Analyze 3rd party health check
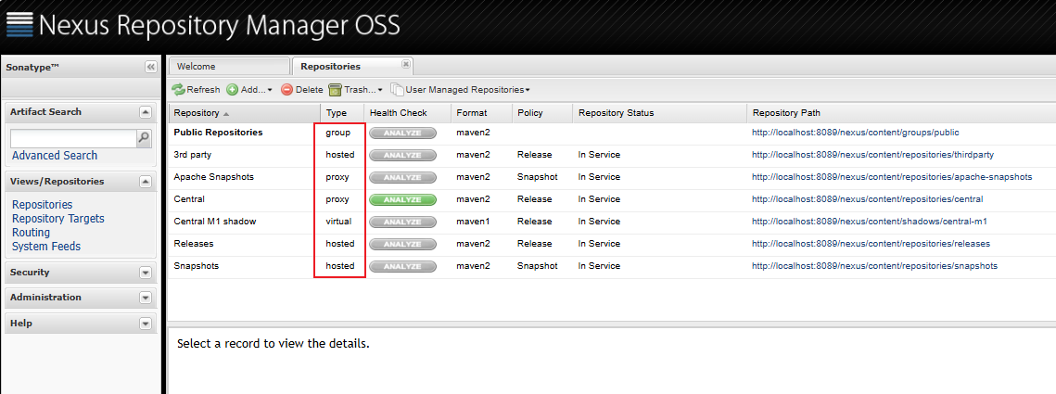 (402, 156)
